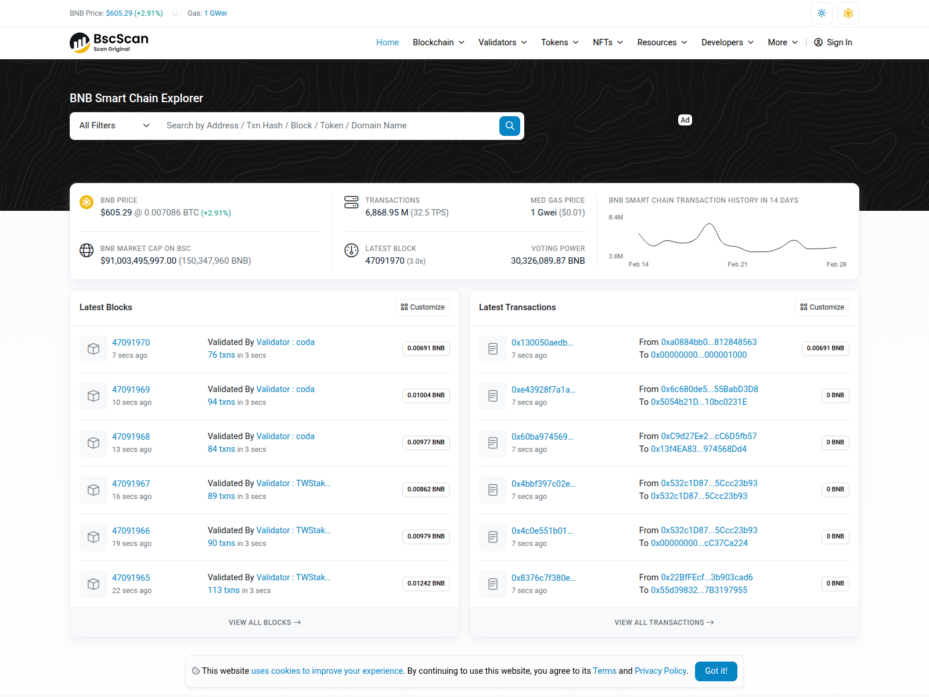
Task: Click the Ad badge in the banner
Action: [685, 120]
